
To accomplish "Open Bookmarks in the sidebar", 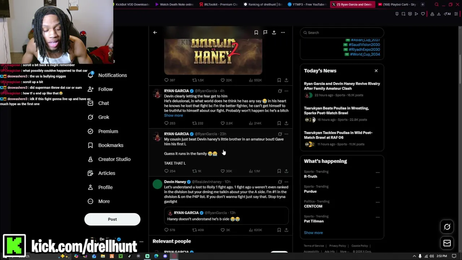I will 105,145.
